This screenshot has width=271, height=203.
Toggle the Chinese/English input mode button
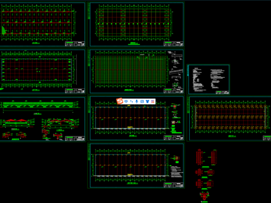[x=126, y=101]
